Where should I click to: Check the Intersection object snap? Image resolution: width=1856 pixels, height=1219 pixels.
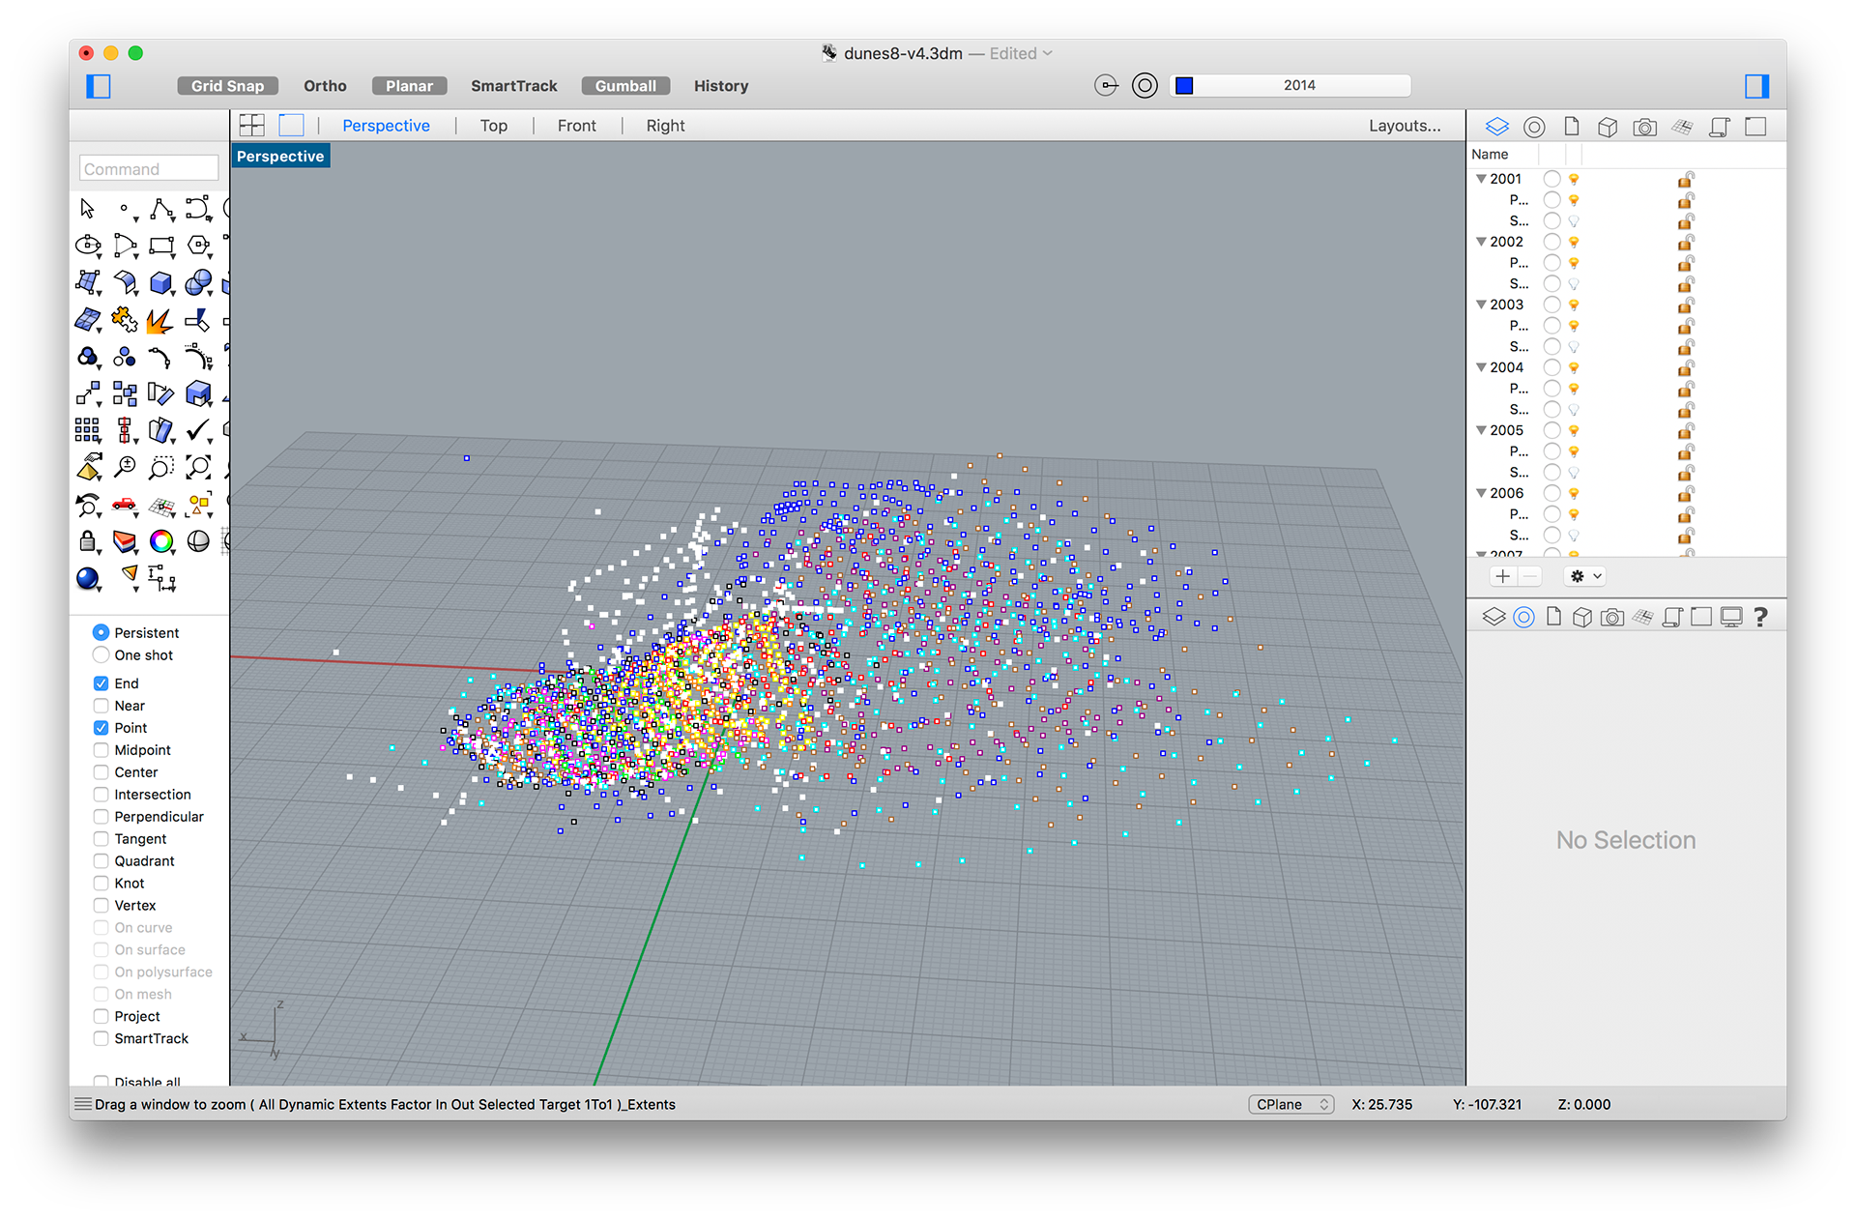pyautogui.click(x=101, y=795)
